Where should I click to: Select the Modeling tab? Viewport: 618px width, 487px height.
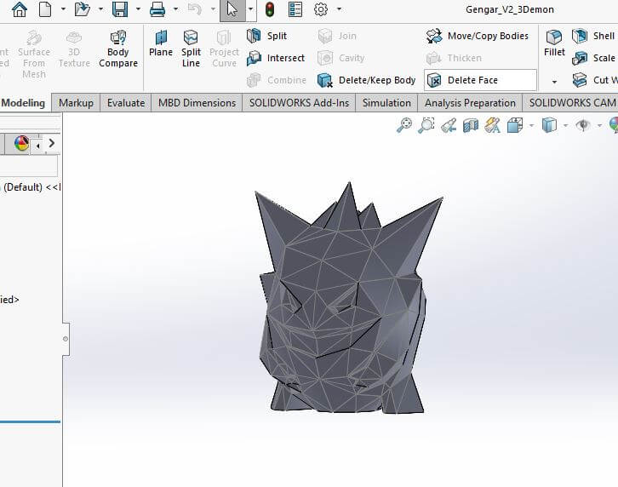(x=24, y=103)
